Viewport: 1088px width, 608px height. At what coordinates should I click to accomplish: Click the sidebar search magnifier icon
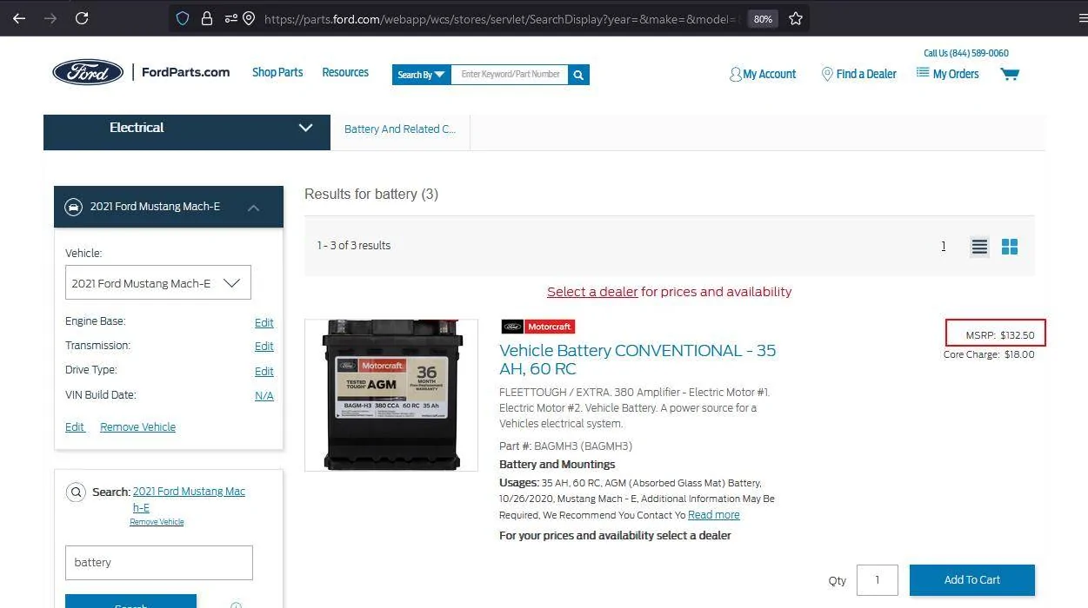click(76, 492)
